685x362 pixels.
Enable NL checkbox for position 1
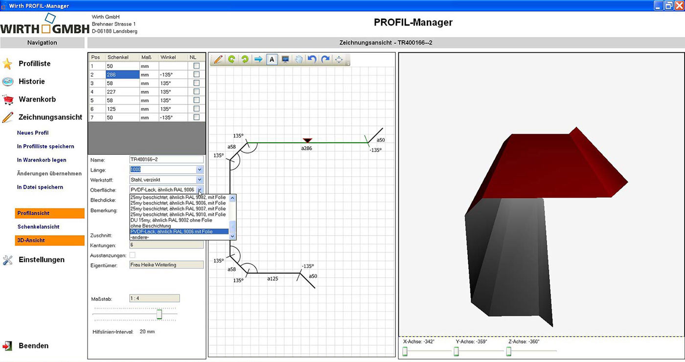(x=197, y=66)
